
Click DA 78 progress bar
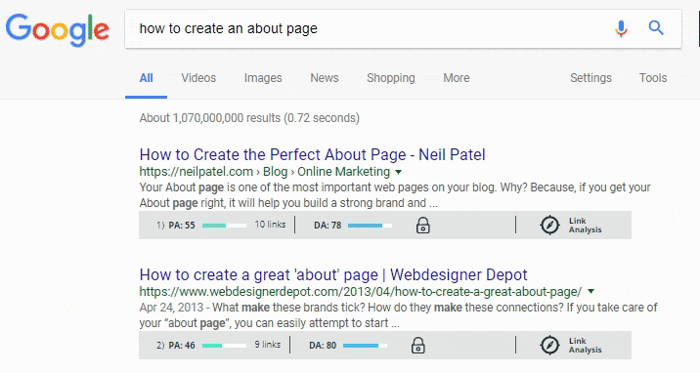(x=370, y=226)
